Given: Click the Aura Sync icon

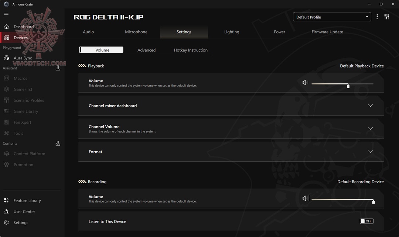Looking at the screenshot, I should (x=7, y=58).
